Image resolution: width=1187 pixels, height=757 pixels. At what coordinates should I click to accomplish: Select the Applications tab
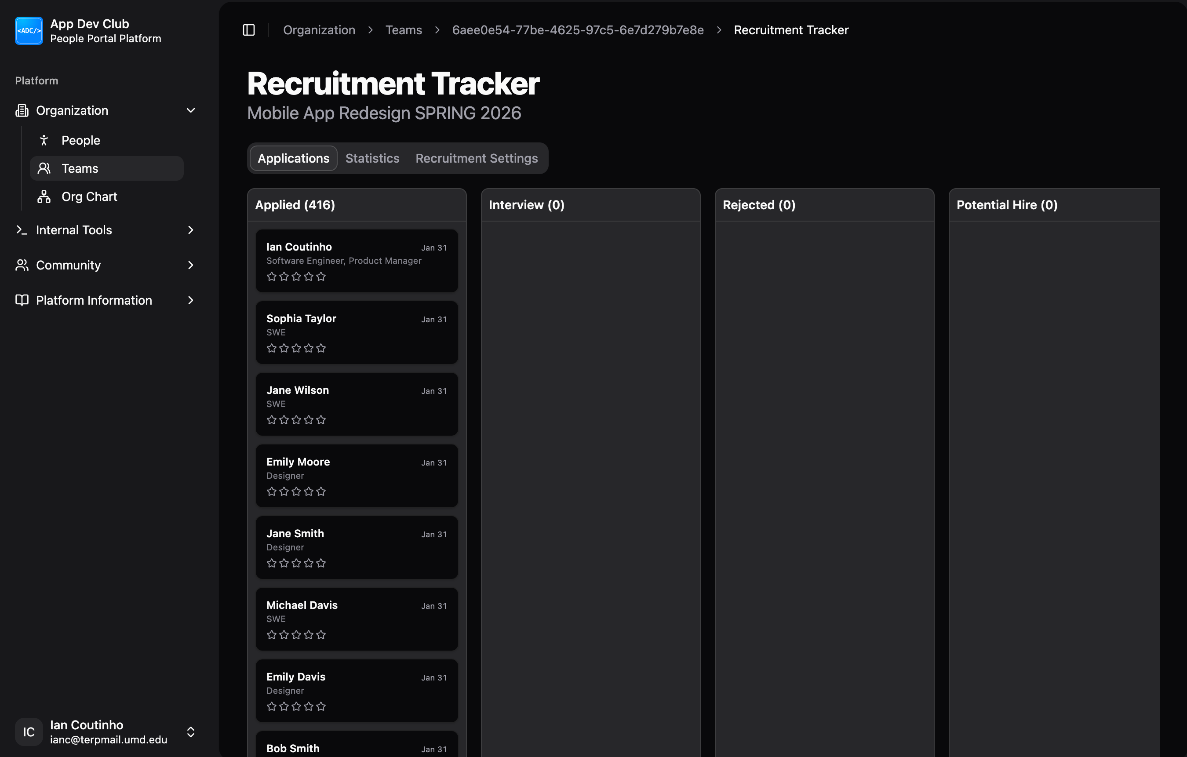click(293, 158)
